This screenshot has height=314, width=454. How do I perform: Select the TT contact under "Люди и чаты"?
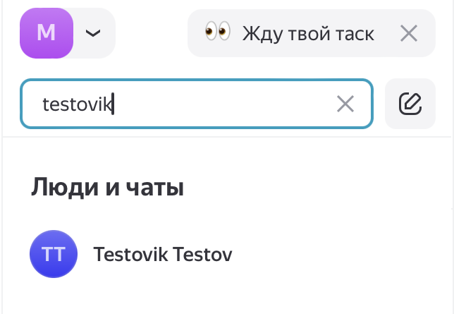(54, 254)
